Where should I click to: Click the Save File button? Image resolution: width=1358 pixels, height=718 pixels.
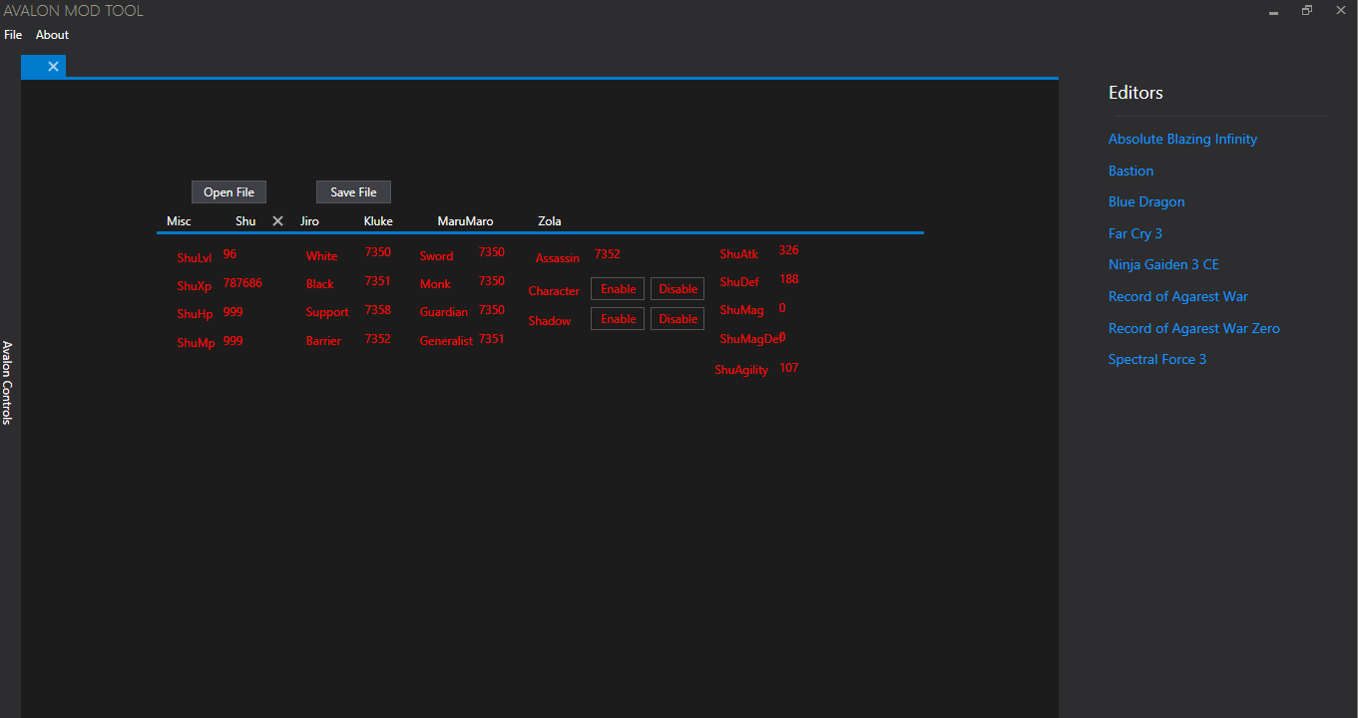point(353,192)
